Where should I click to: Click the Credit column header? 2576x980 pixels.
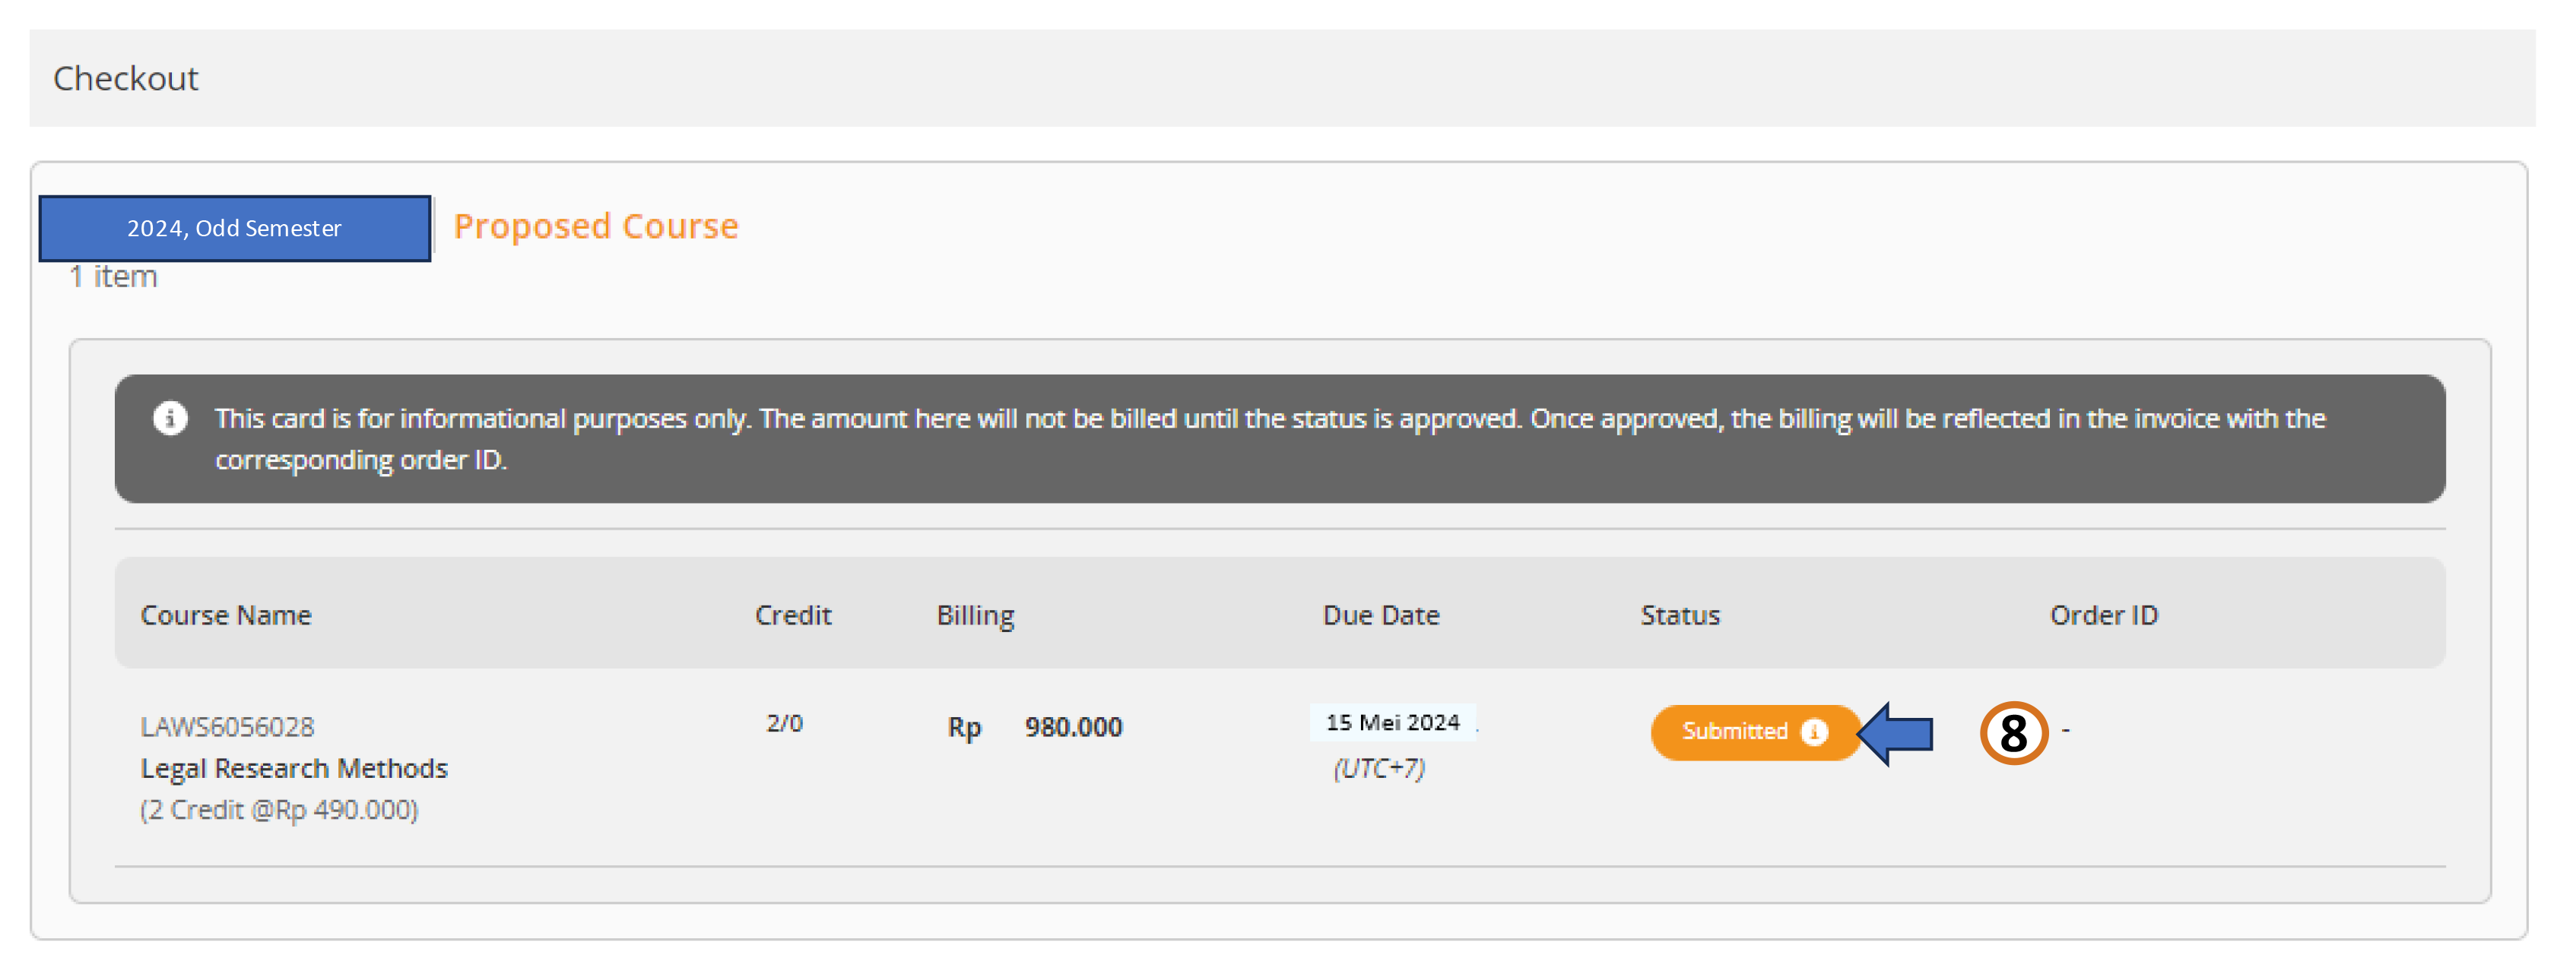(792, 615)
